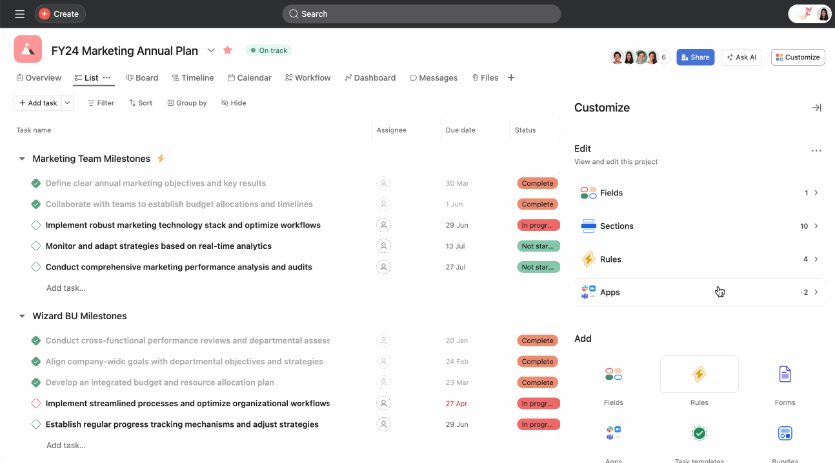Click the Customize button in header
This screenshot has height=463, width=835.
click(798, 57)
